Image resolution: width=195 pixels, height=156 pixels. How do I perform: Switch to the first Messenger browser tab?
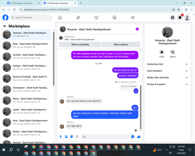[23, 3]
